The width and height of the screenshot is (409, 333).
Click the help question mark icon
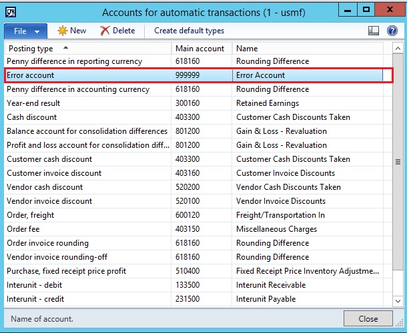[393, 31]
